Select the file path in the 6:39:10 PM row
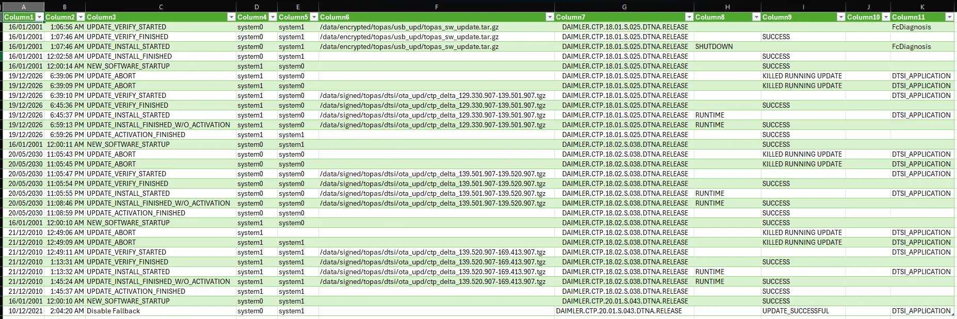Viewport: 957px width, 319px height. click(437, 95)
